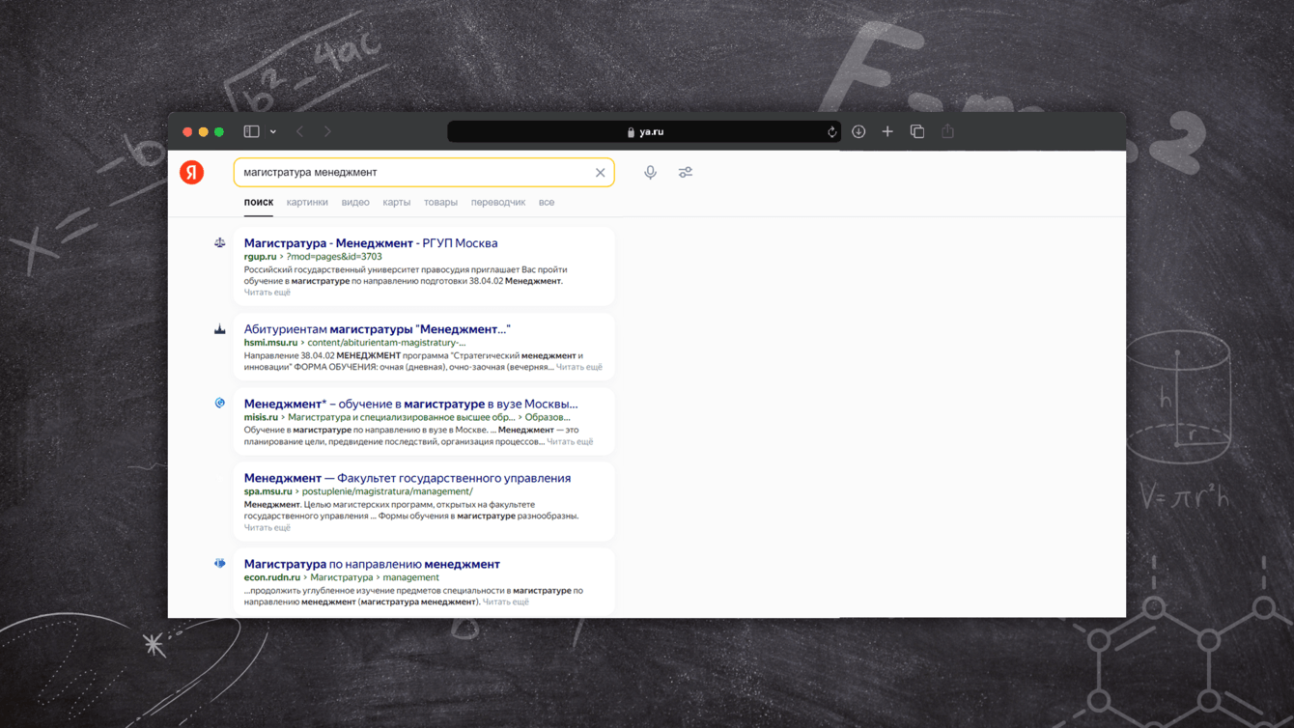Show the tab overview icon

(917, 131)
